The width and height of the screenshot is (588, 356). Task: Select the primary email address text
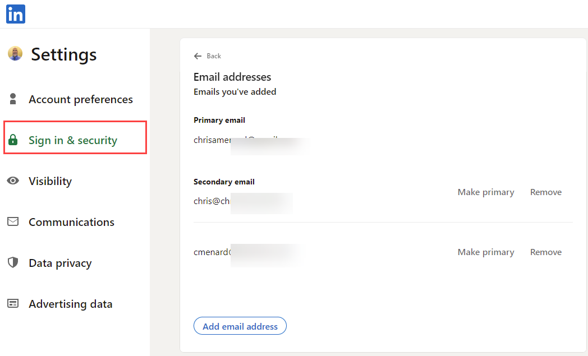point(236,140)
